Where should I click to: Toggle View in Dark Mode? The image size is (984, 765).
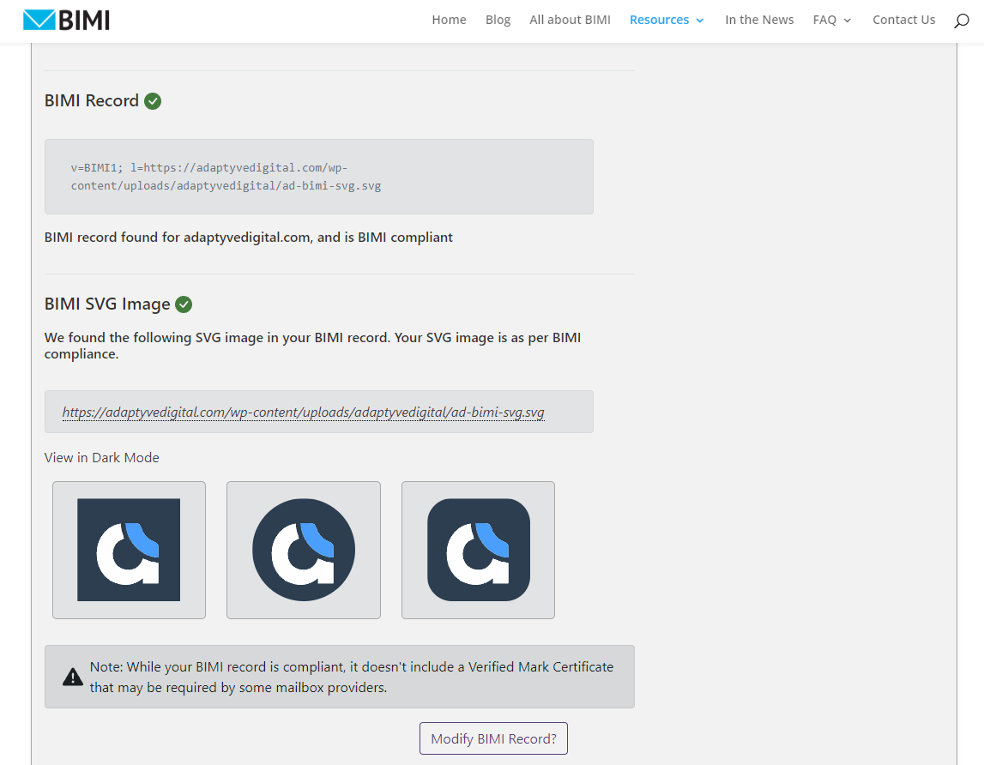click(101, 458)
